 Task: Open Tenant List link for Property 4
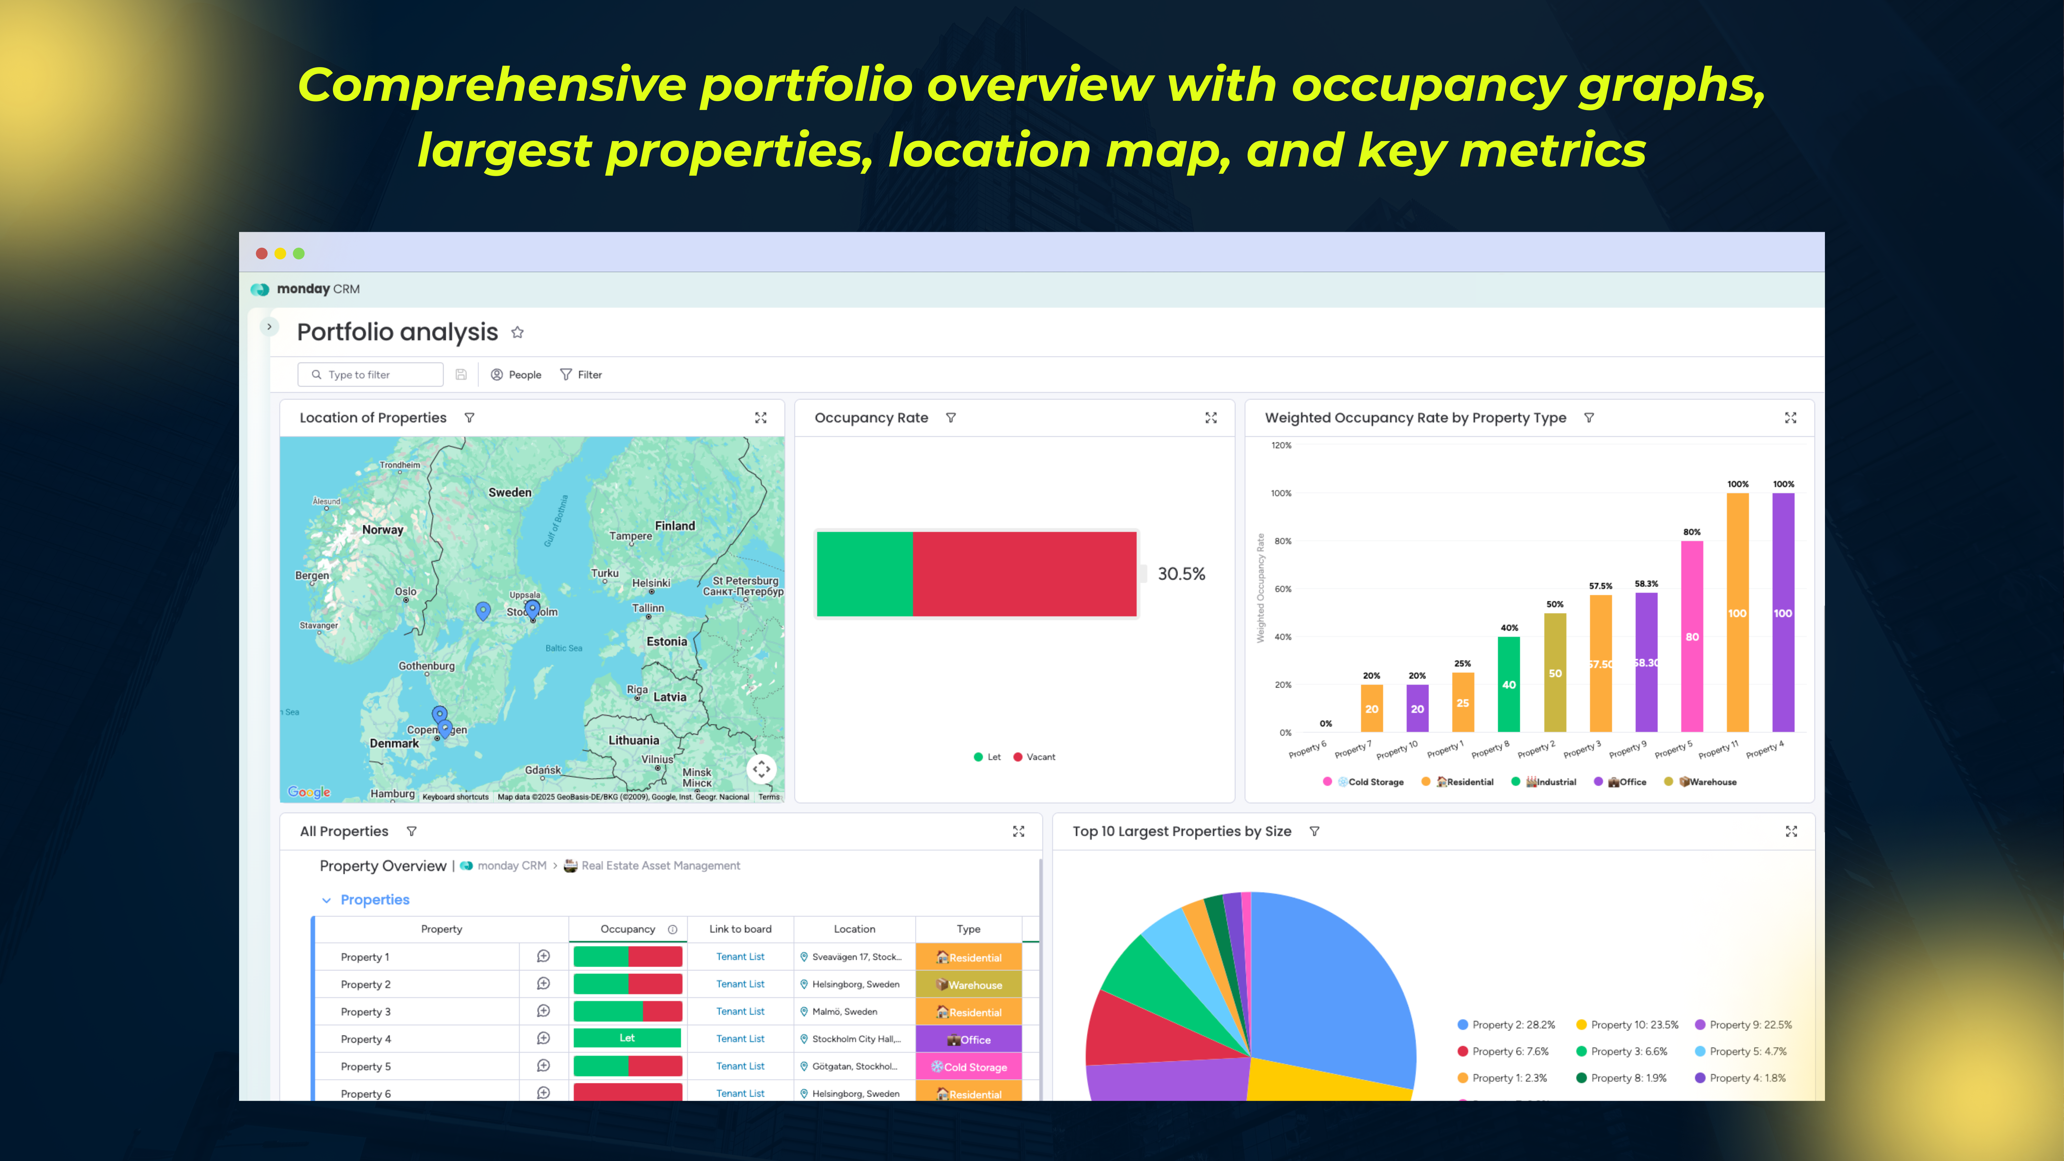740,1039
